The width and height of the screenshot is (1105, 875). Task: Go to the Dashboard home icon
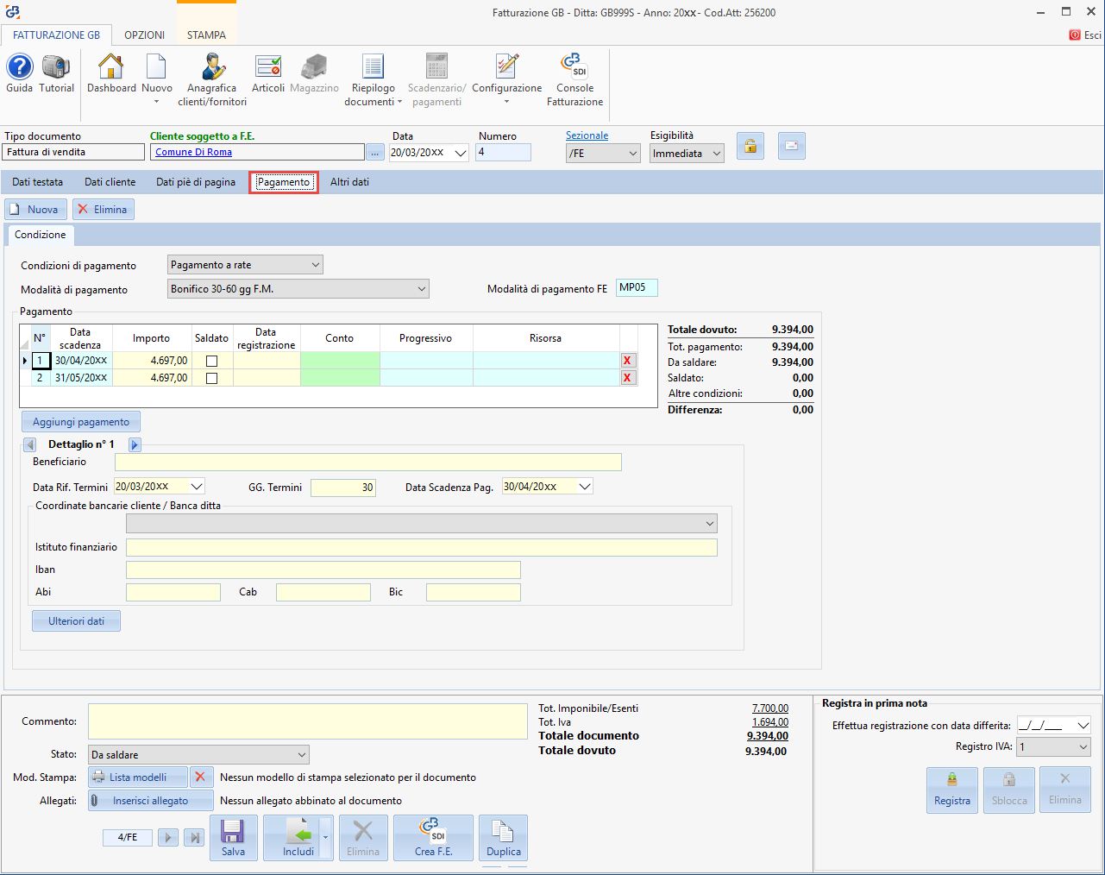111,73
